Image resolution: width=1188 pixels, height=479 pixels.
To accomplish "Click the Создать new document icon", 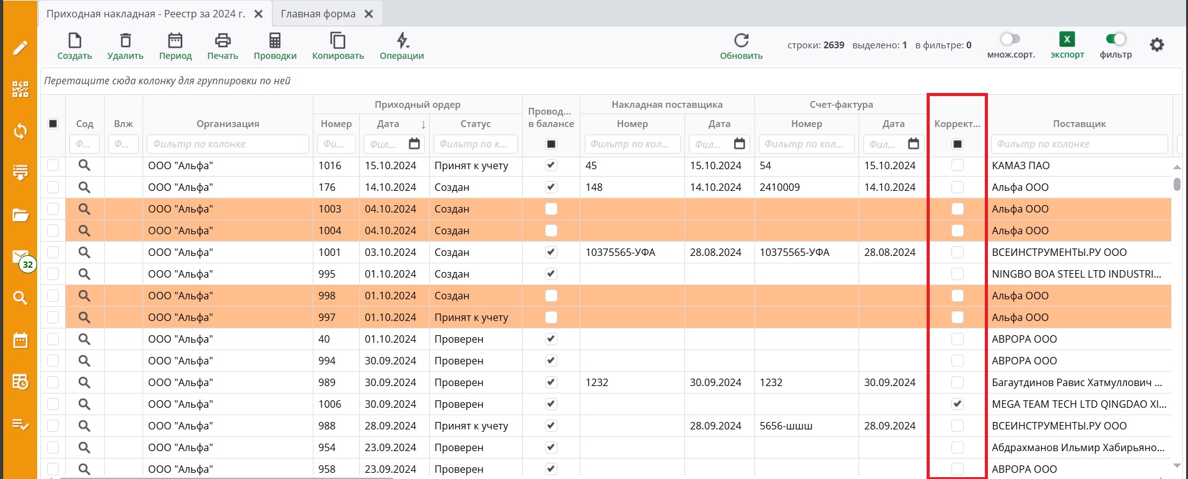I will coord(74,41).
